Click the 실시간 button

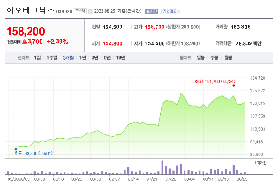click(152, 11)
